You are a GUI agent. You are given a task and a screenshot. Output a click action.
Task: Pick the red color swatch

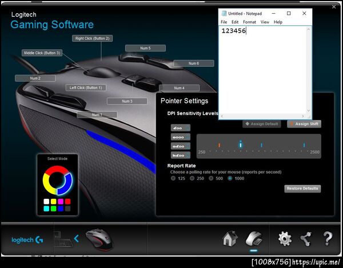click(x=68, y=201)
